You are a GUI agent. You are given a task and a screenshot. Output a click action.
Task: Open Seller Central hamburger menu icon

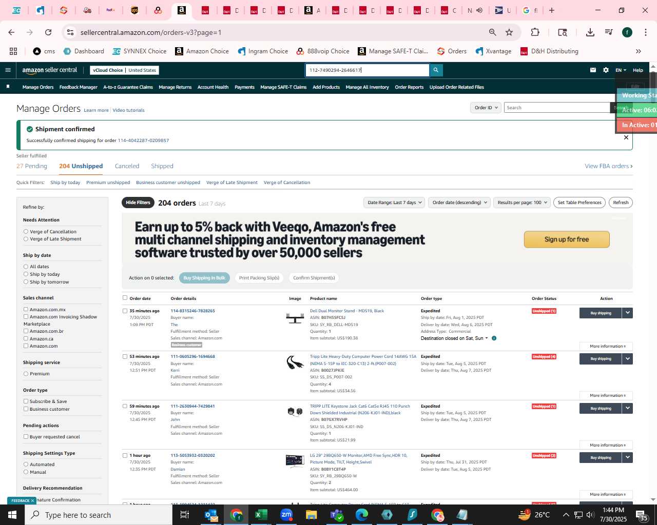[x=8, y=70]
